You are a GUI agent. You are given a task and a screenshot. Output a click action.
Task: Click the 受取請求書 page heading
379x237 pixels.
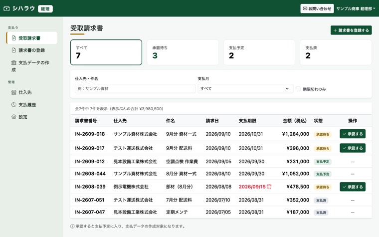pyautogui.click(x=87, y=28)
